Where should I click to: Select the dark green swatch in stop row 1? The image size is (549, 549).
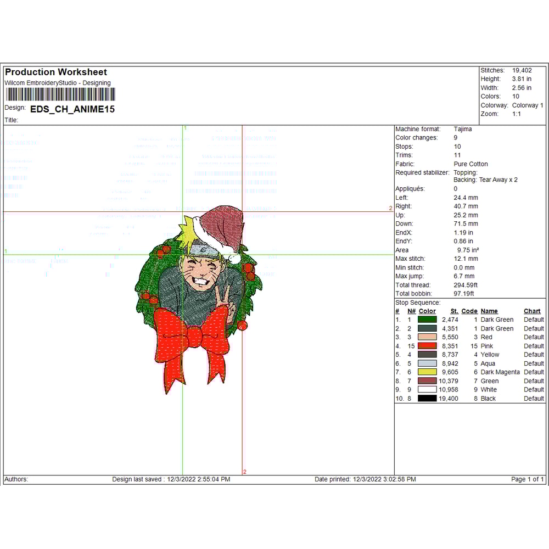pos(427,320)
